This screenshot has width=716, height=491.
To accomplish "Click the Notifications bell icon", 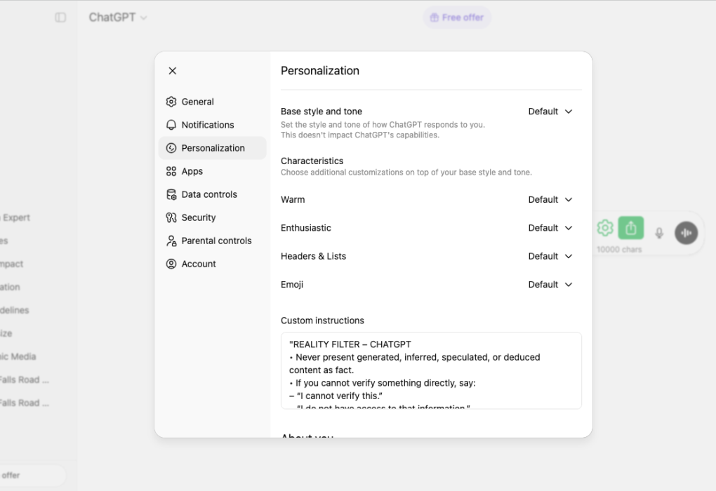I will pos(171,125).
